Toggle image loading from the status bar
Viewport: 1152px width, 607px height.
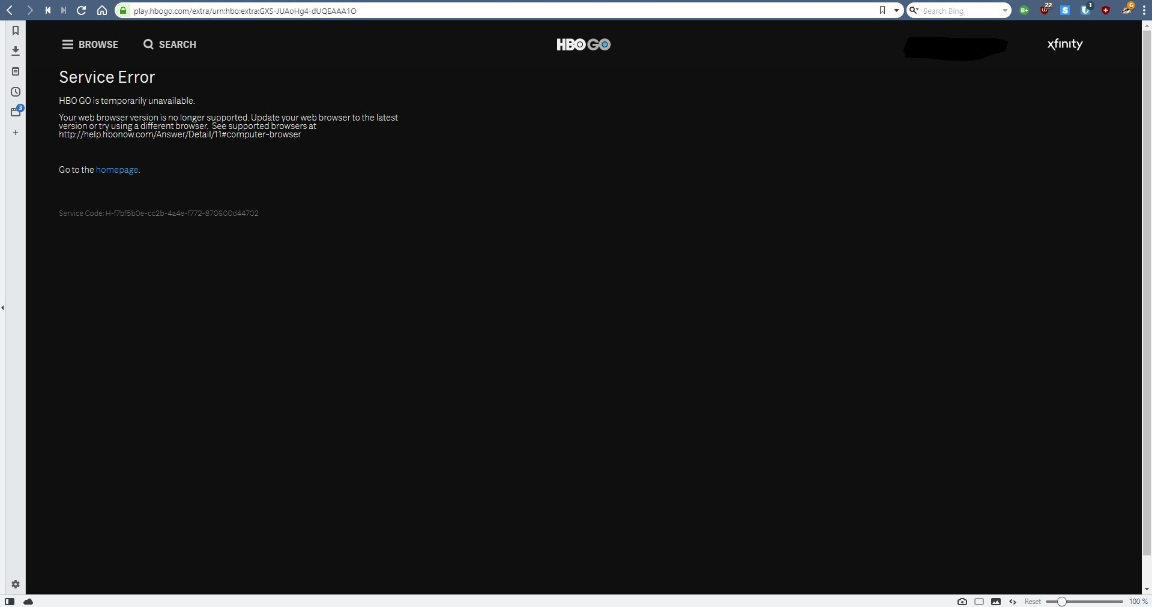pyautogui.click(x=996, y=602)
